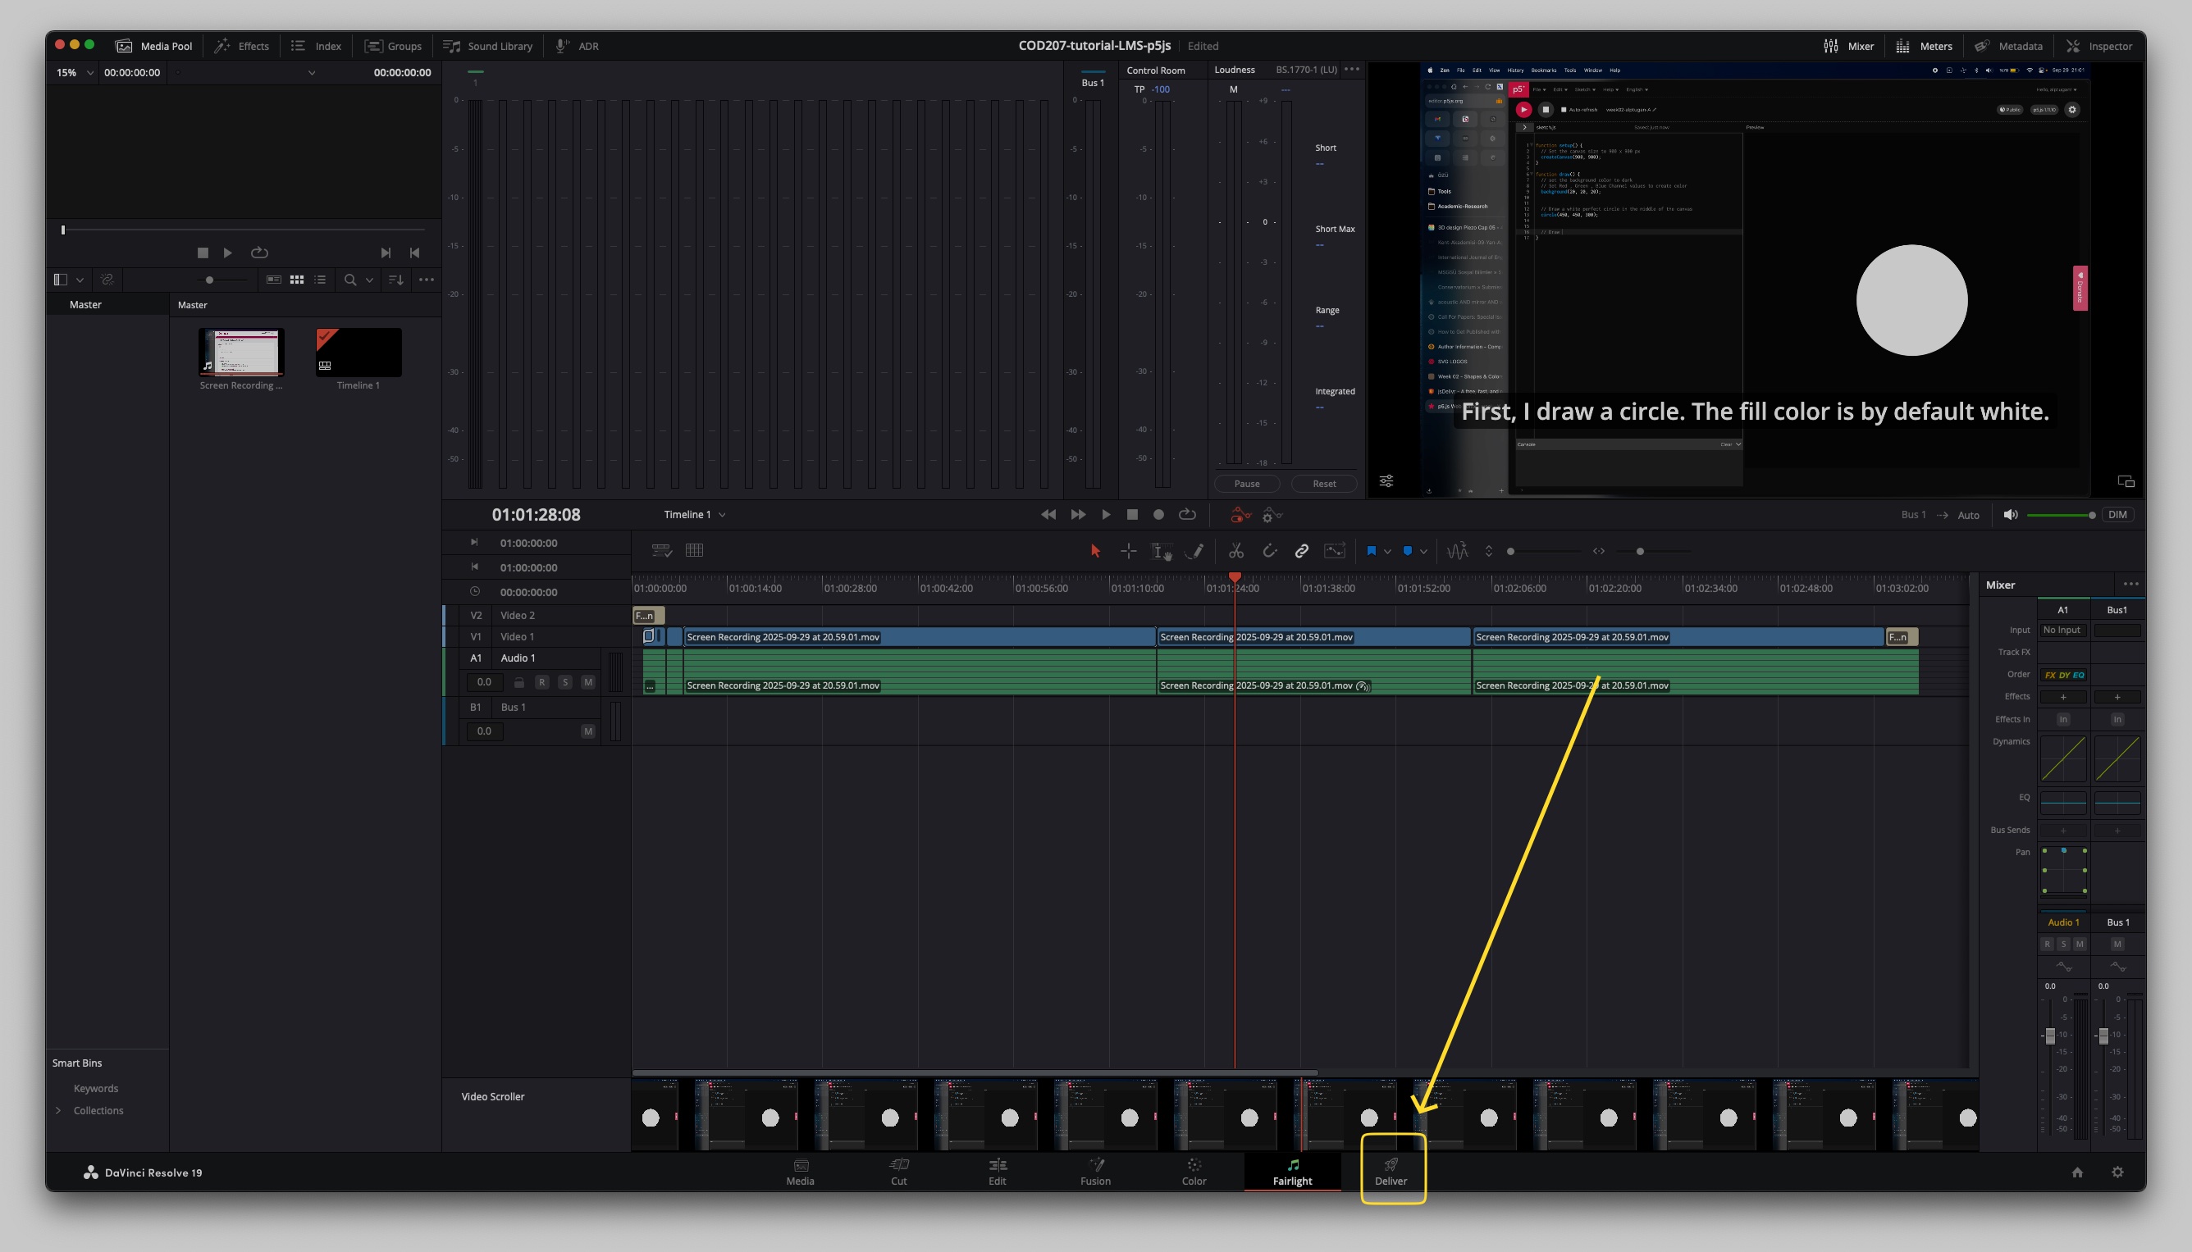Expand the Collections smart bin
Screen dimensions: 2192x1252
click(x=58, y=1110)
